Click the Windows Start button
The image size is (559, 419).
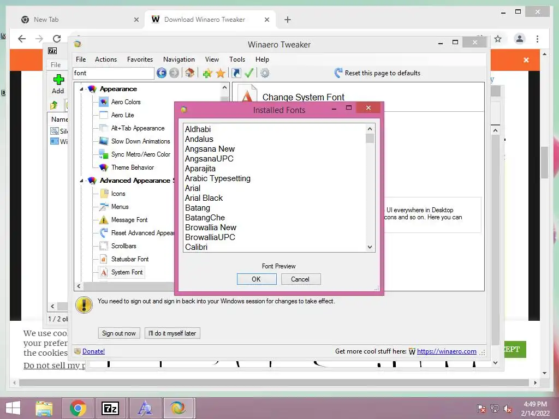coord(13,408)
